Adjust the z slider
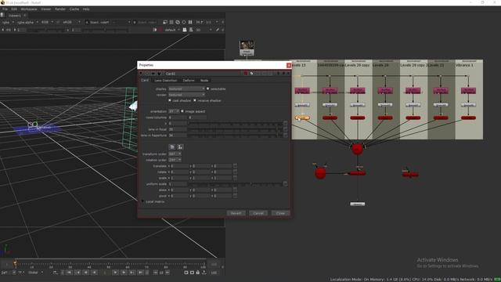 pos(235,124)
